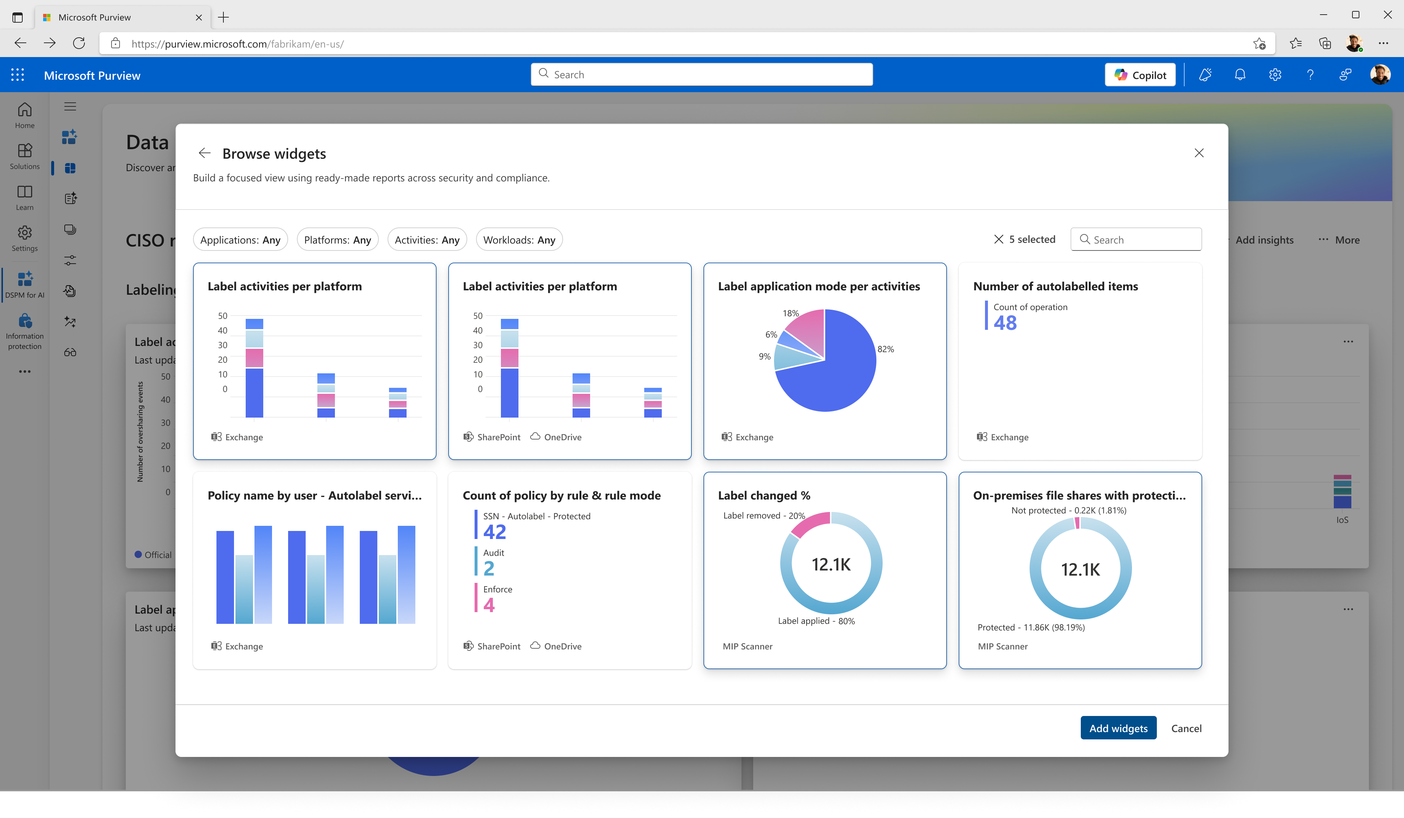The width and height of the screenshot is (1404, 818).
Task: Show more navigation items ellipsis
Action: (24, 372)
